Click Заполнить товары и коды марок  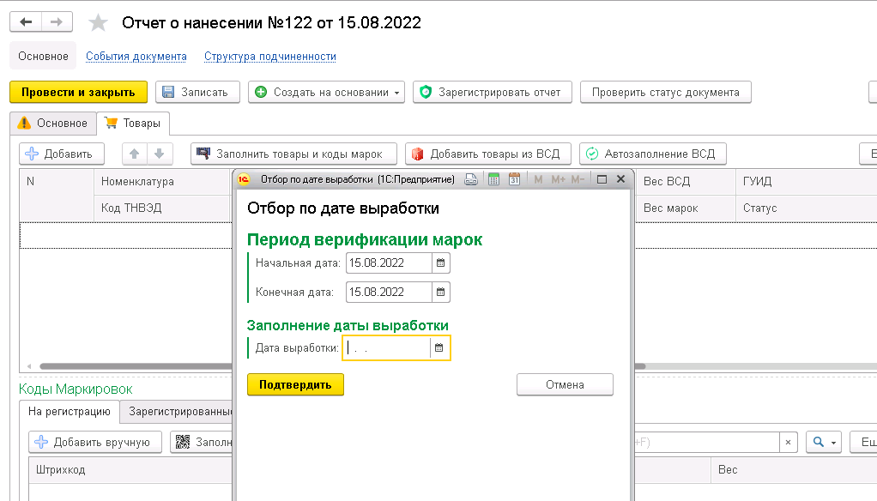click(293, 154)
